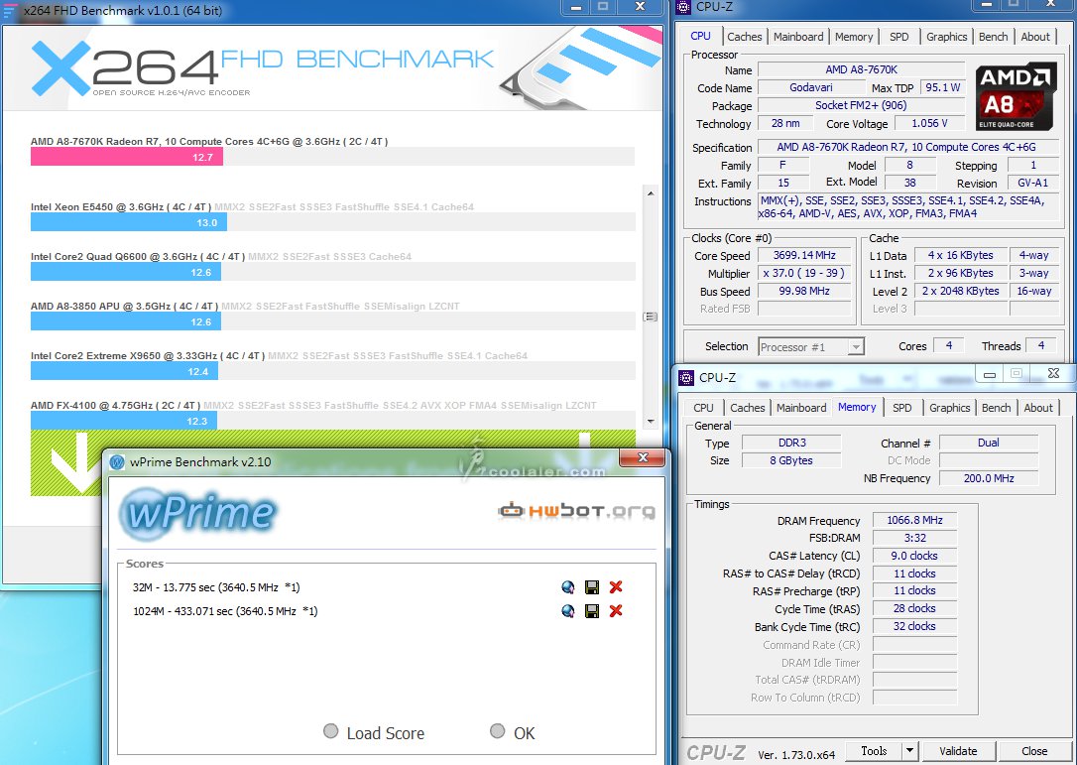
Task: Click the Channel # Dual value
Action: pyautogui.click(x=989, y=443)
